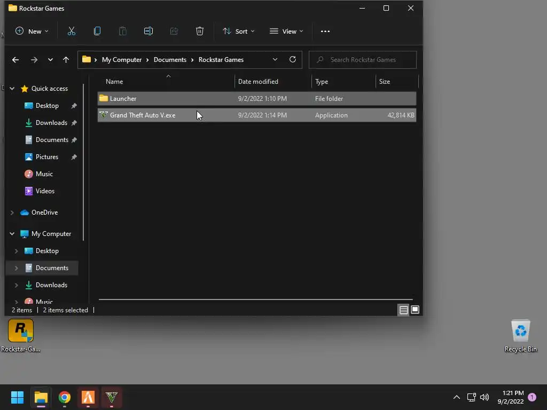Open the network status tray icon

pos(471,397)
